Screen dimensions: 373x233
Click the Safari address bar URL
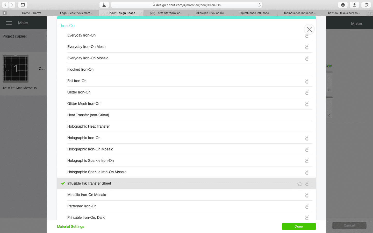pyautogui.click(x=187, y=5)
